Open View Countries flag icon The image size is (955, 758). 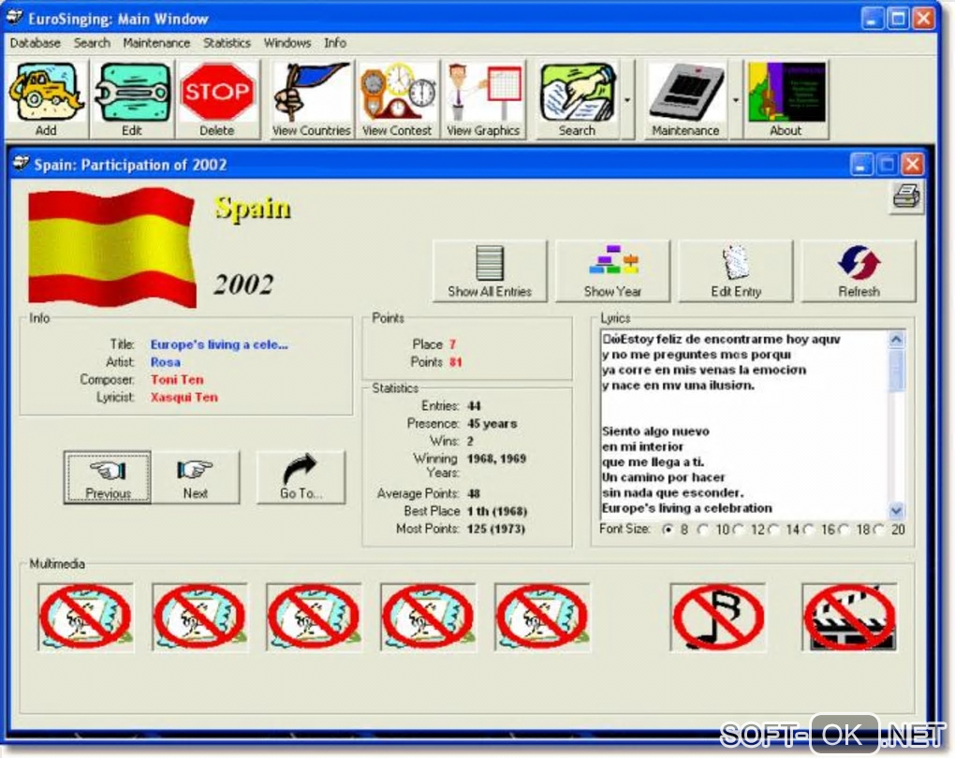coord(311,99)
